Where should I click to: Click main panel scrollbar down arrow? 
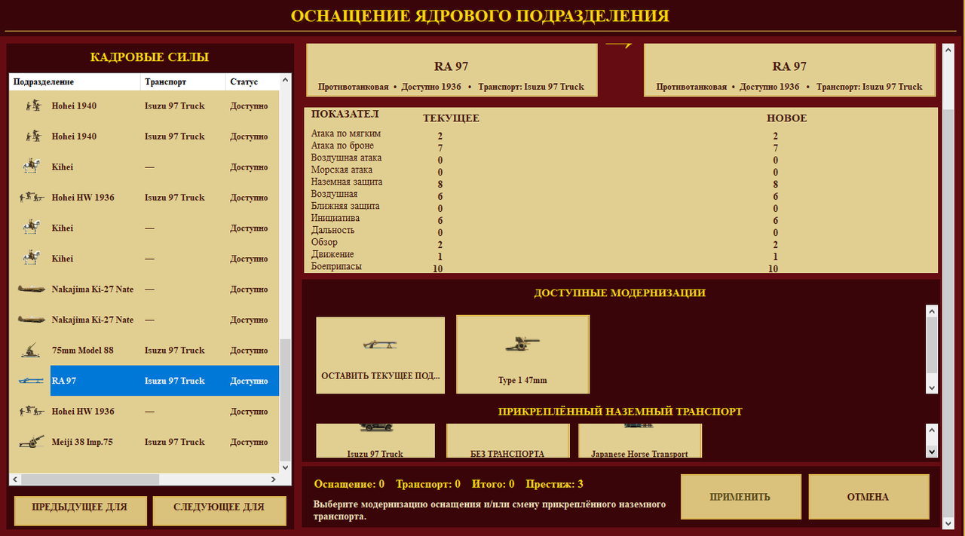[x=948, y=522]
